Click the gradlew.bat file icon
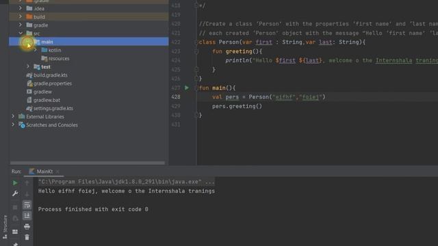 [x=29, y=100]
